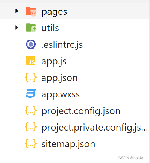The height and width of the screenshot is (163, 150).
Task: Click the app.json braces icon
Action: click(31, 77)
